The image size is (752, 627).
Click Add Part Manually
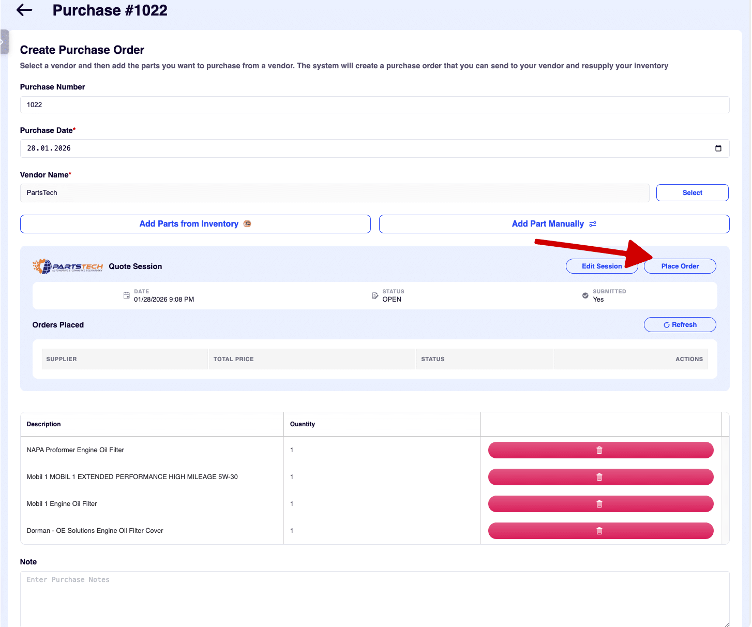tap(553, 224)
